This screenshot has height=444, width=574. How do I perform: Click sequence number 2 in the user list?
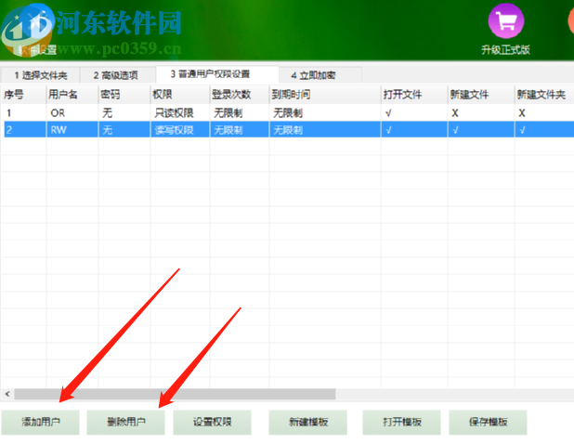9,130
